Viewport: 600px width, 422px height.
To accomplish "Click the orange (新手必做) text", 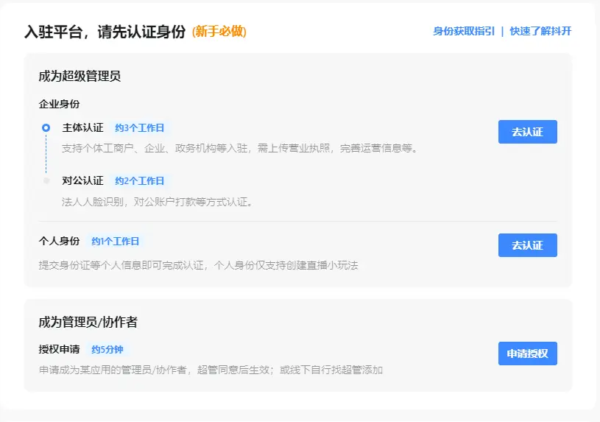I will [x=219, y=32].
